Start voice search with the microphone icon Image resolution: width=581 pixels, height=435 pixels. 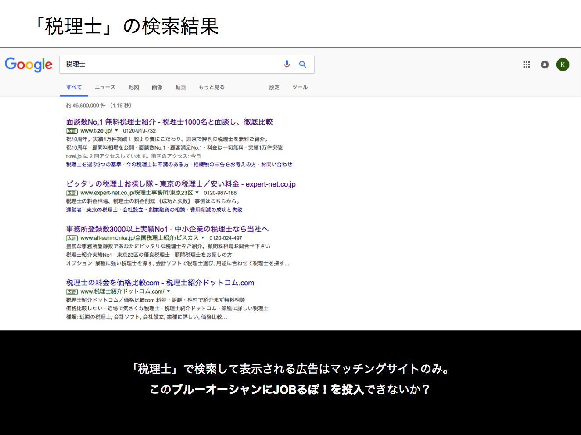[x=287, y=64]
